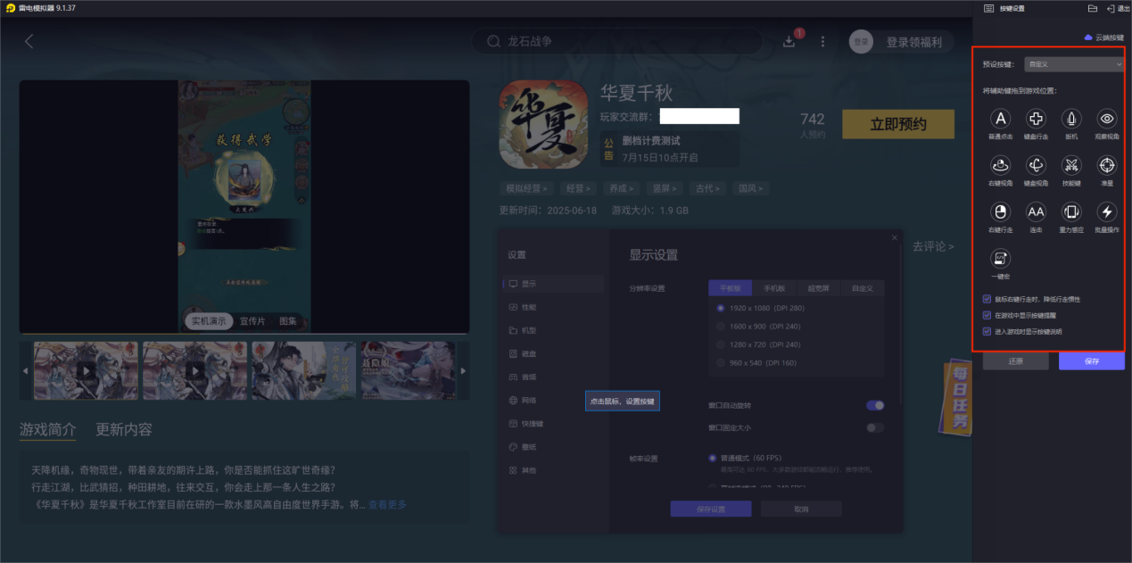The height and width of the screenshot is (563, 1132).
Task: Click 取消 to cancel settings
Action: point(801,509)
